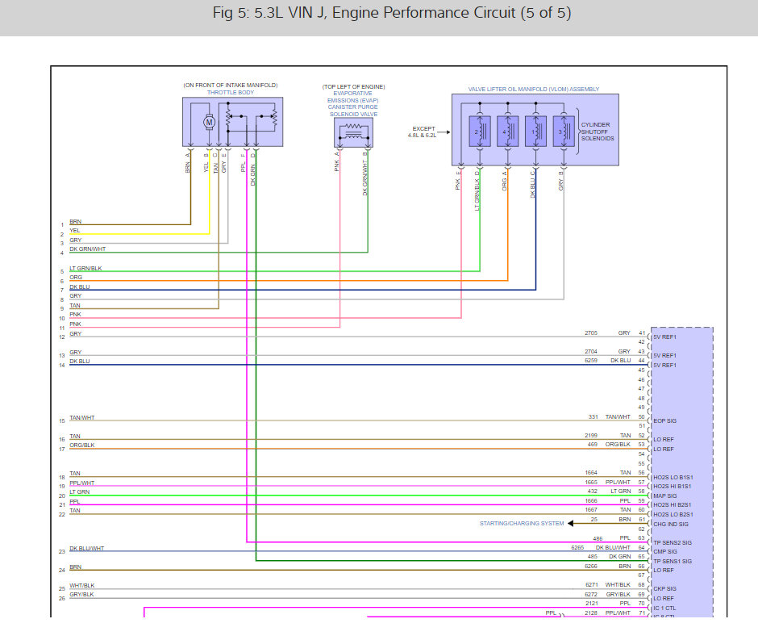Click the CYLINDER SHUTOFF SOLENOIDS label
Viewport: 758px width, 644px height.
[x=598, y=132]
